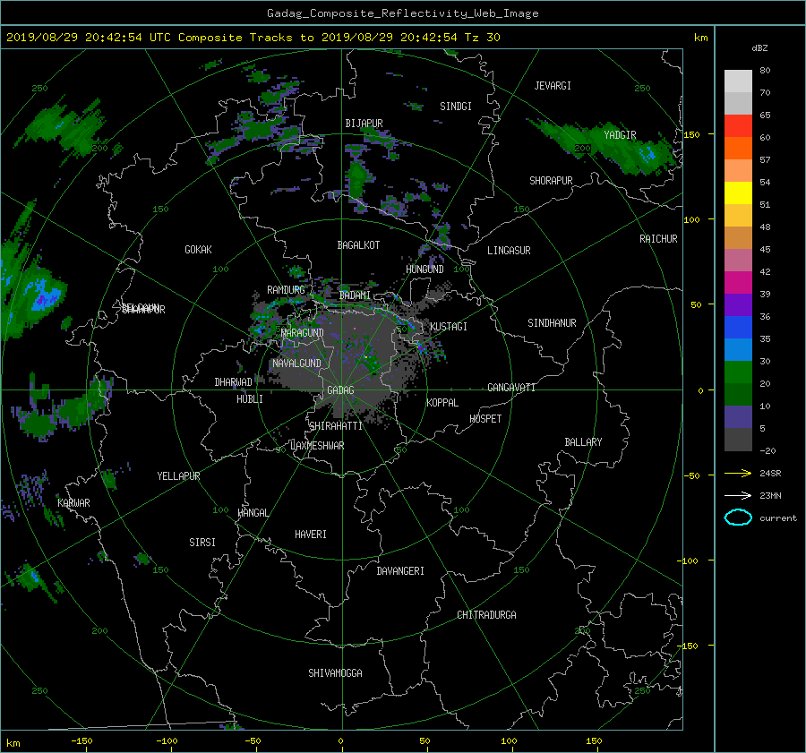Viewport: 806px width, 753px height.
Task: Click the SHIVAMOGGA city label
Action: pos(335,673)
